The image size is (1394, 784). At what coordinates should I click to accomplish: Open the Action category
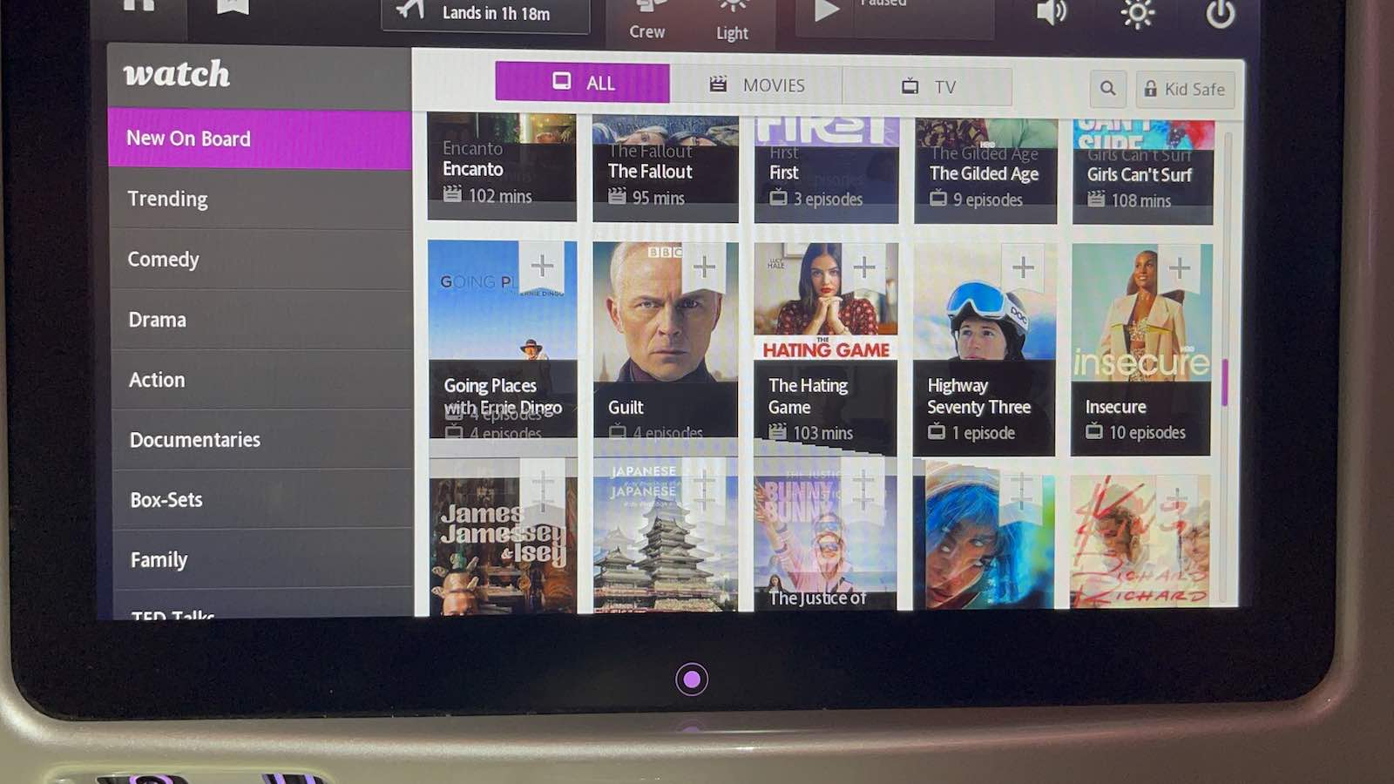coord(262,380)
